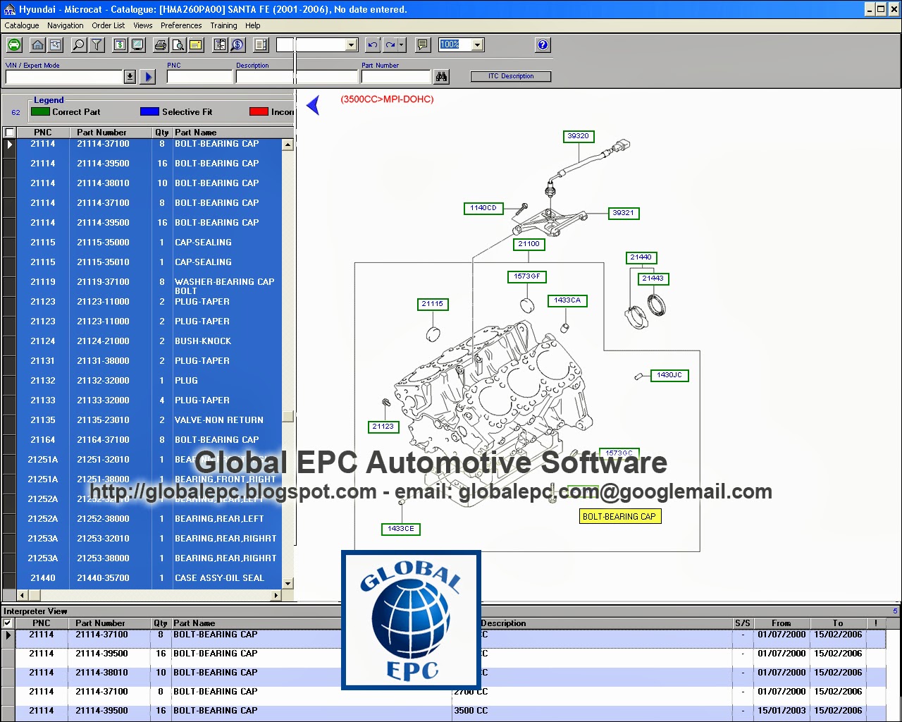
Task: Click the ITC Description button
Action: pos(511,76)
